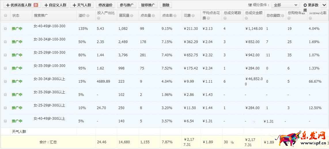This screenshot has height=149, width=329.
Task: Click the 参与推广 button
Action: point(127,5)
